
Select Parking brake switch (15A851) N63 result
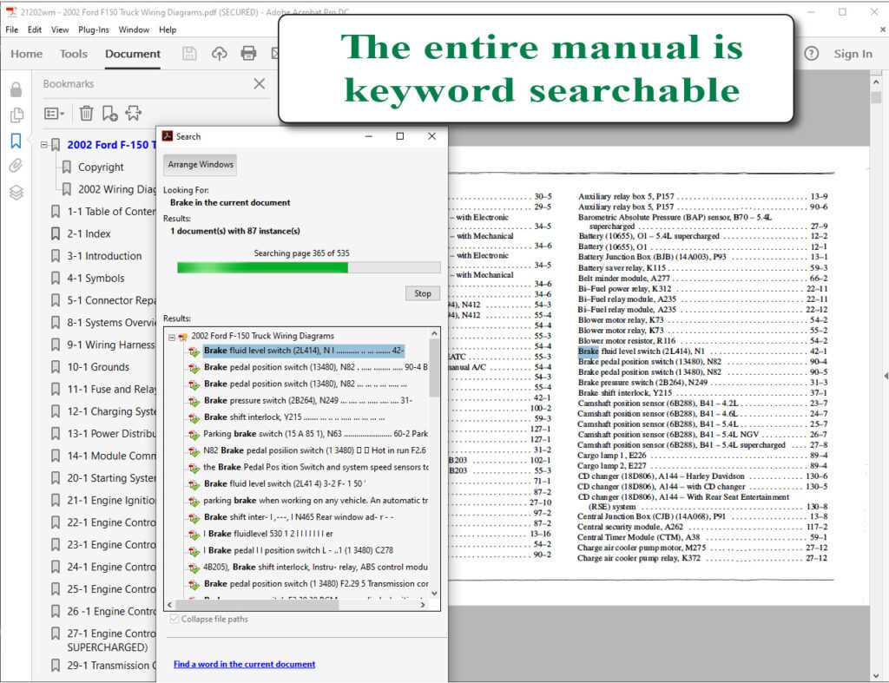[315, 434]
